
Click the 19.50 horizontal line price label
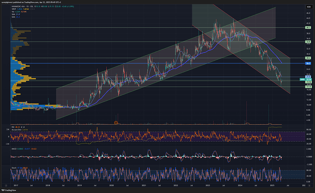click(308, 82)
